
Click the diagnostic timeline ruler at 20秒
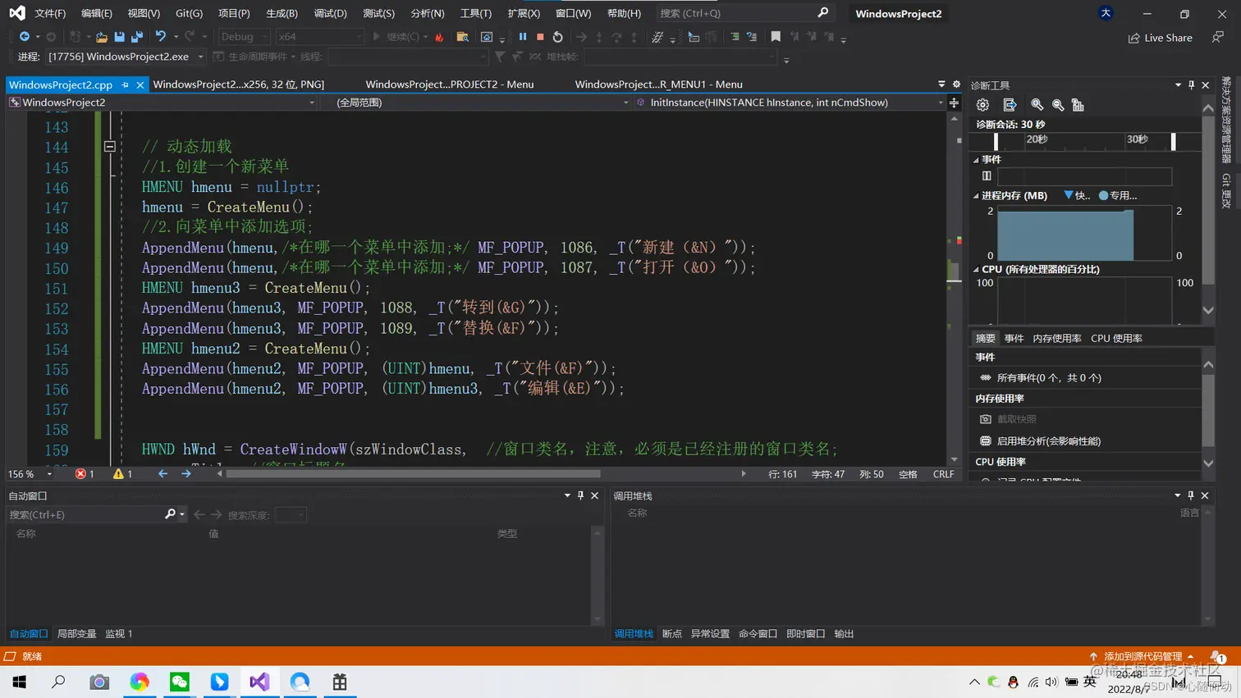coord(1037,139)
